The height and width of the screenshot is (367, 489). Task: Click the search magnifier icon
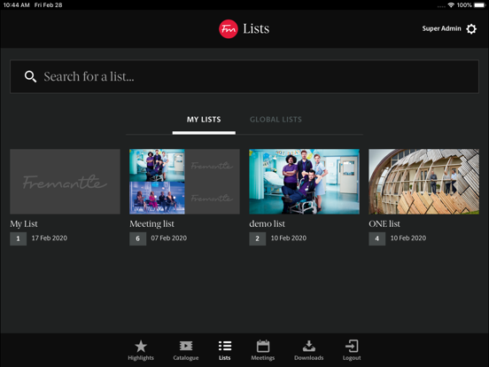click(x=30, y=76)
